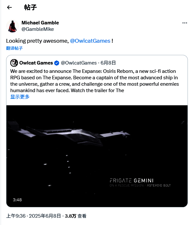Click 翻译帖子 to translate the post

click(14, 48)
